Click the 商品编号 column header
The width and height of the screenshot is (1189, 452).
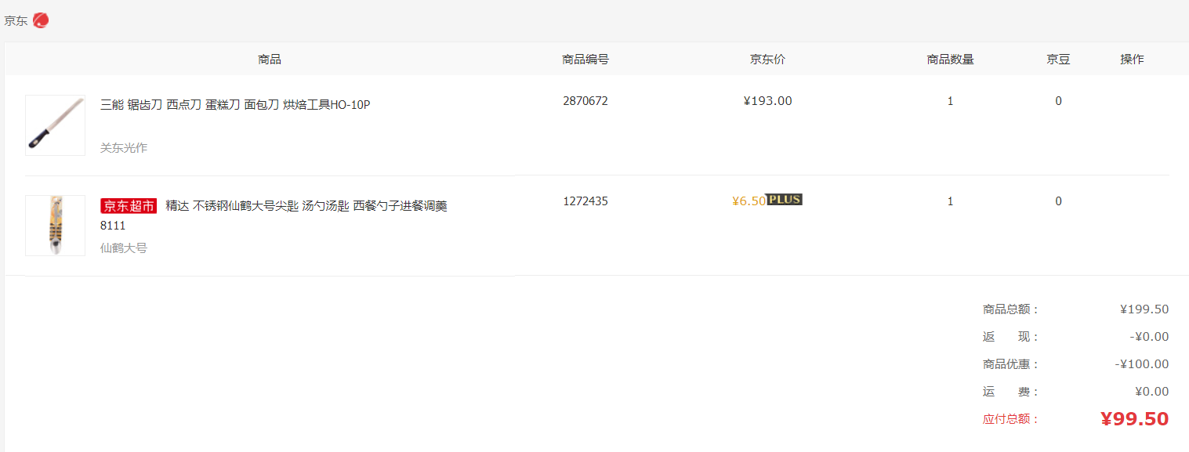[585, 60]
